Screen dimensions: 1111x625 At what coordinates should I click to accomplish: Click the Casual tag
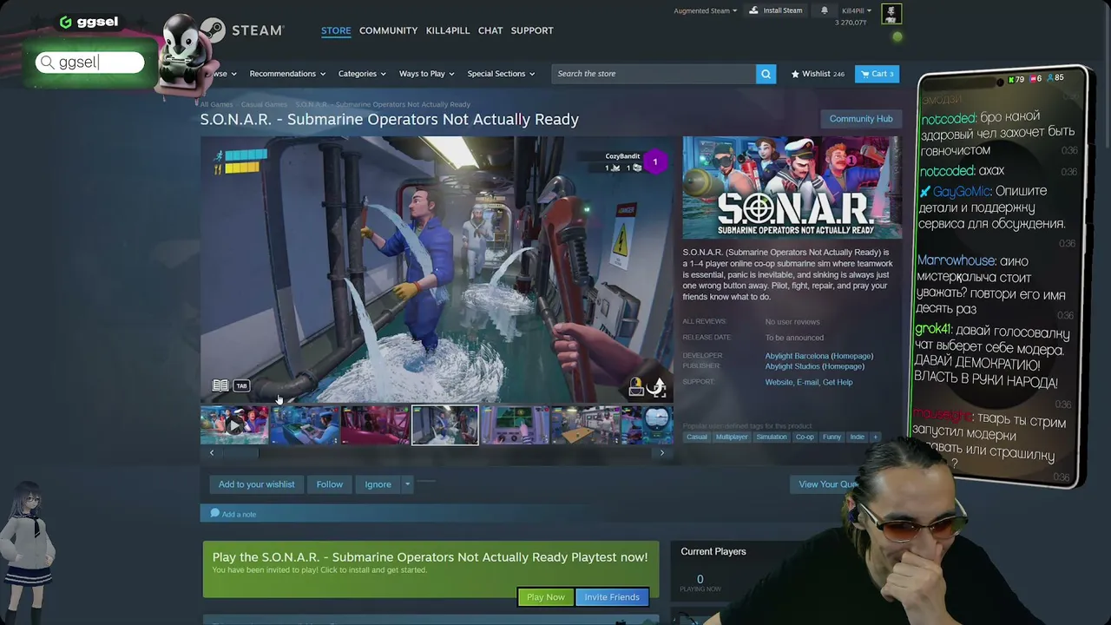coord(697,437)
